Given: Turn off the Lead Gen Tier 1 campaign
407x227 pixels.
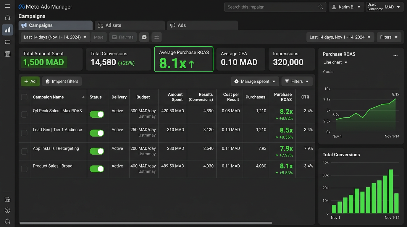Looking at the screenshot, I should point(97,133).
